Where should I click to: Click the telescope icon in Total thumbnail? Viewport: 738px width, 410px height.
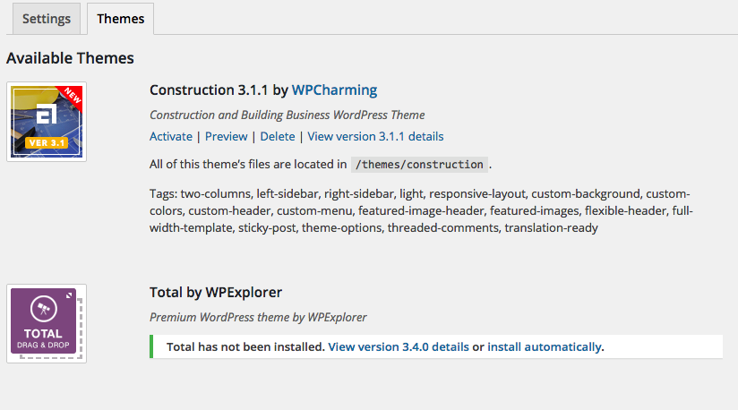coord(43,309)
